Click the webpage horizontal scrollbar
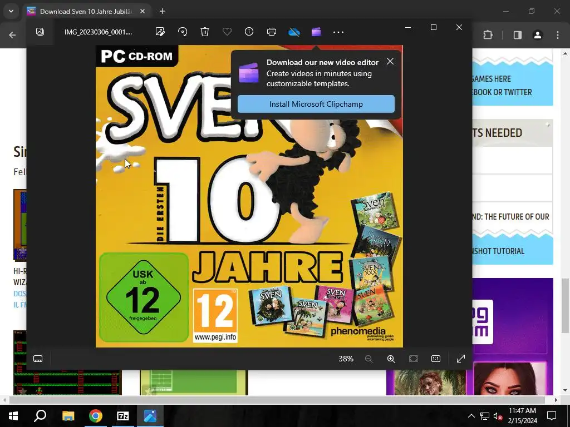 coord(277,400)
